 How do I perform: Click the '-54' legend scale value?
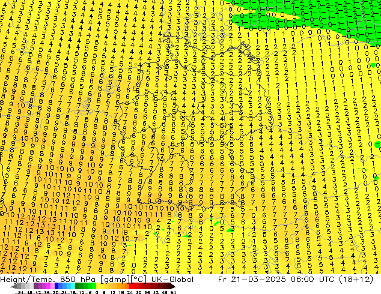coord(19,292)
